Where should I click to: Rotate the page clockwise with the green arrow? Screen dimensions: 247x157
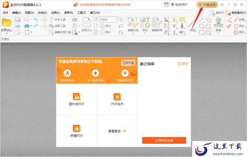tap(121, 32)
